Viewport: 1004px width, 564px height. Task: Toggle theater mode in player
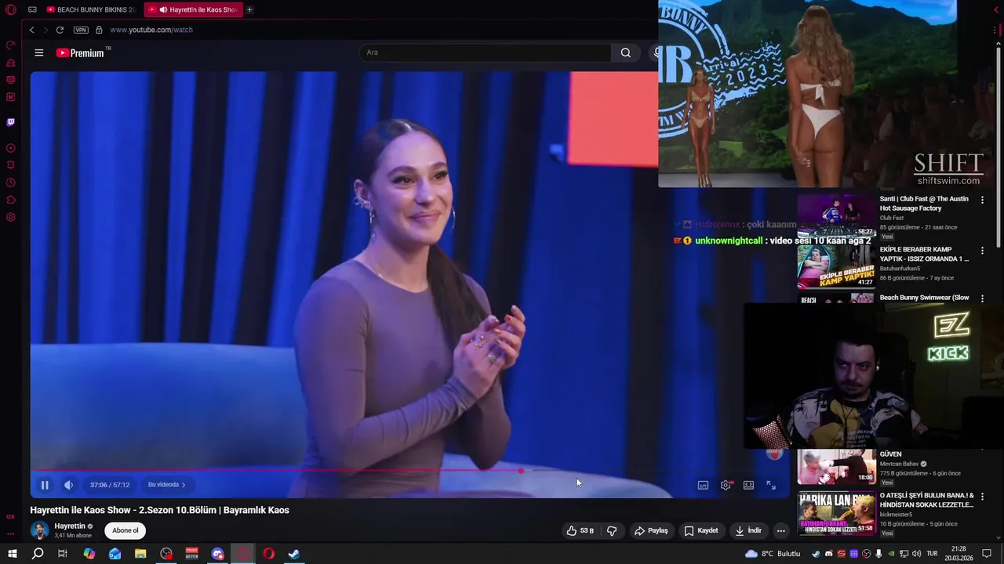click(748, 485)
